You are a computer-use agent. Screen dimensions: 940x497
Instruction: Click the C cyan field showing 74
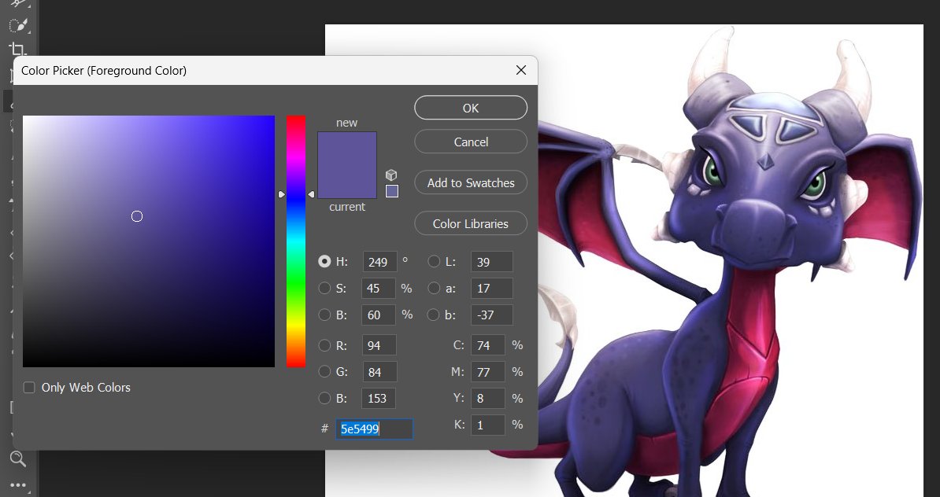click(488, 345)
